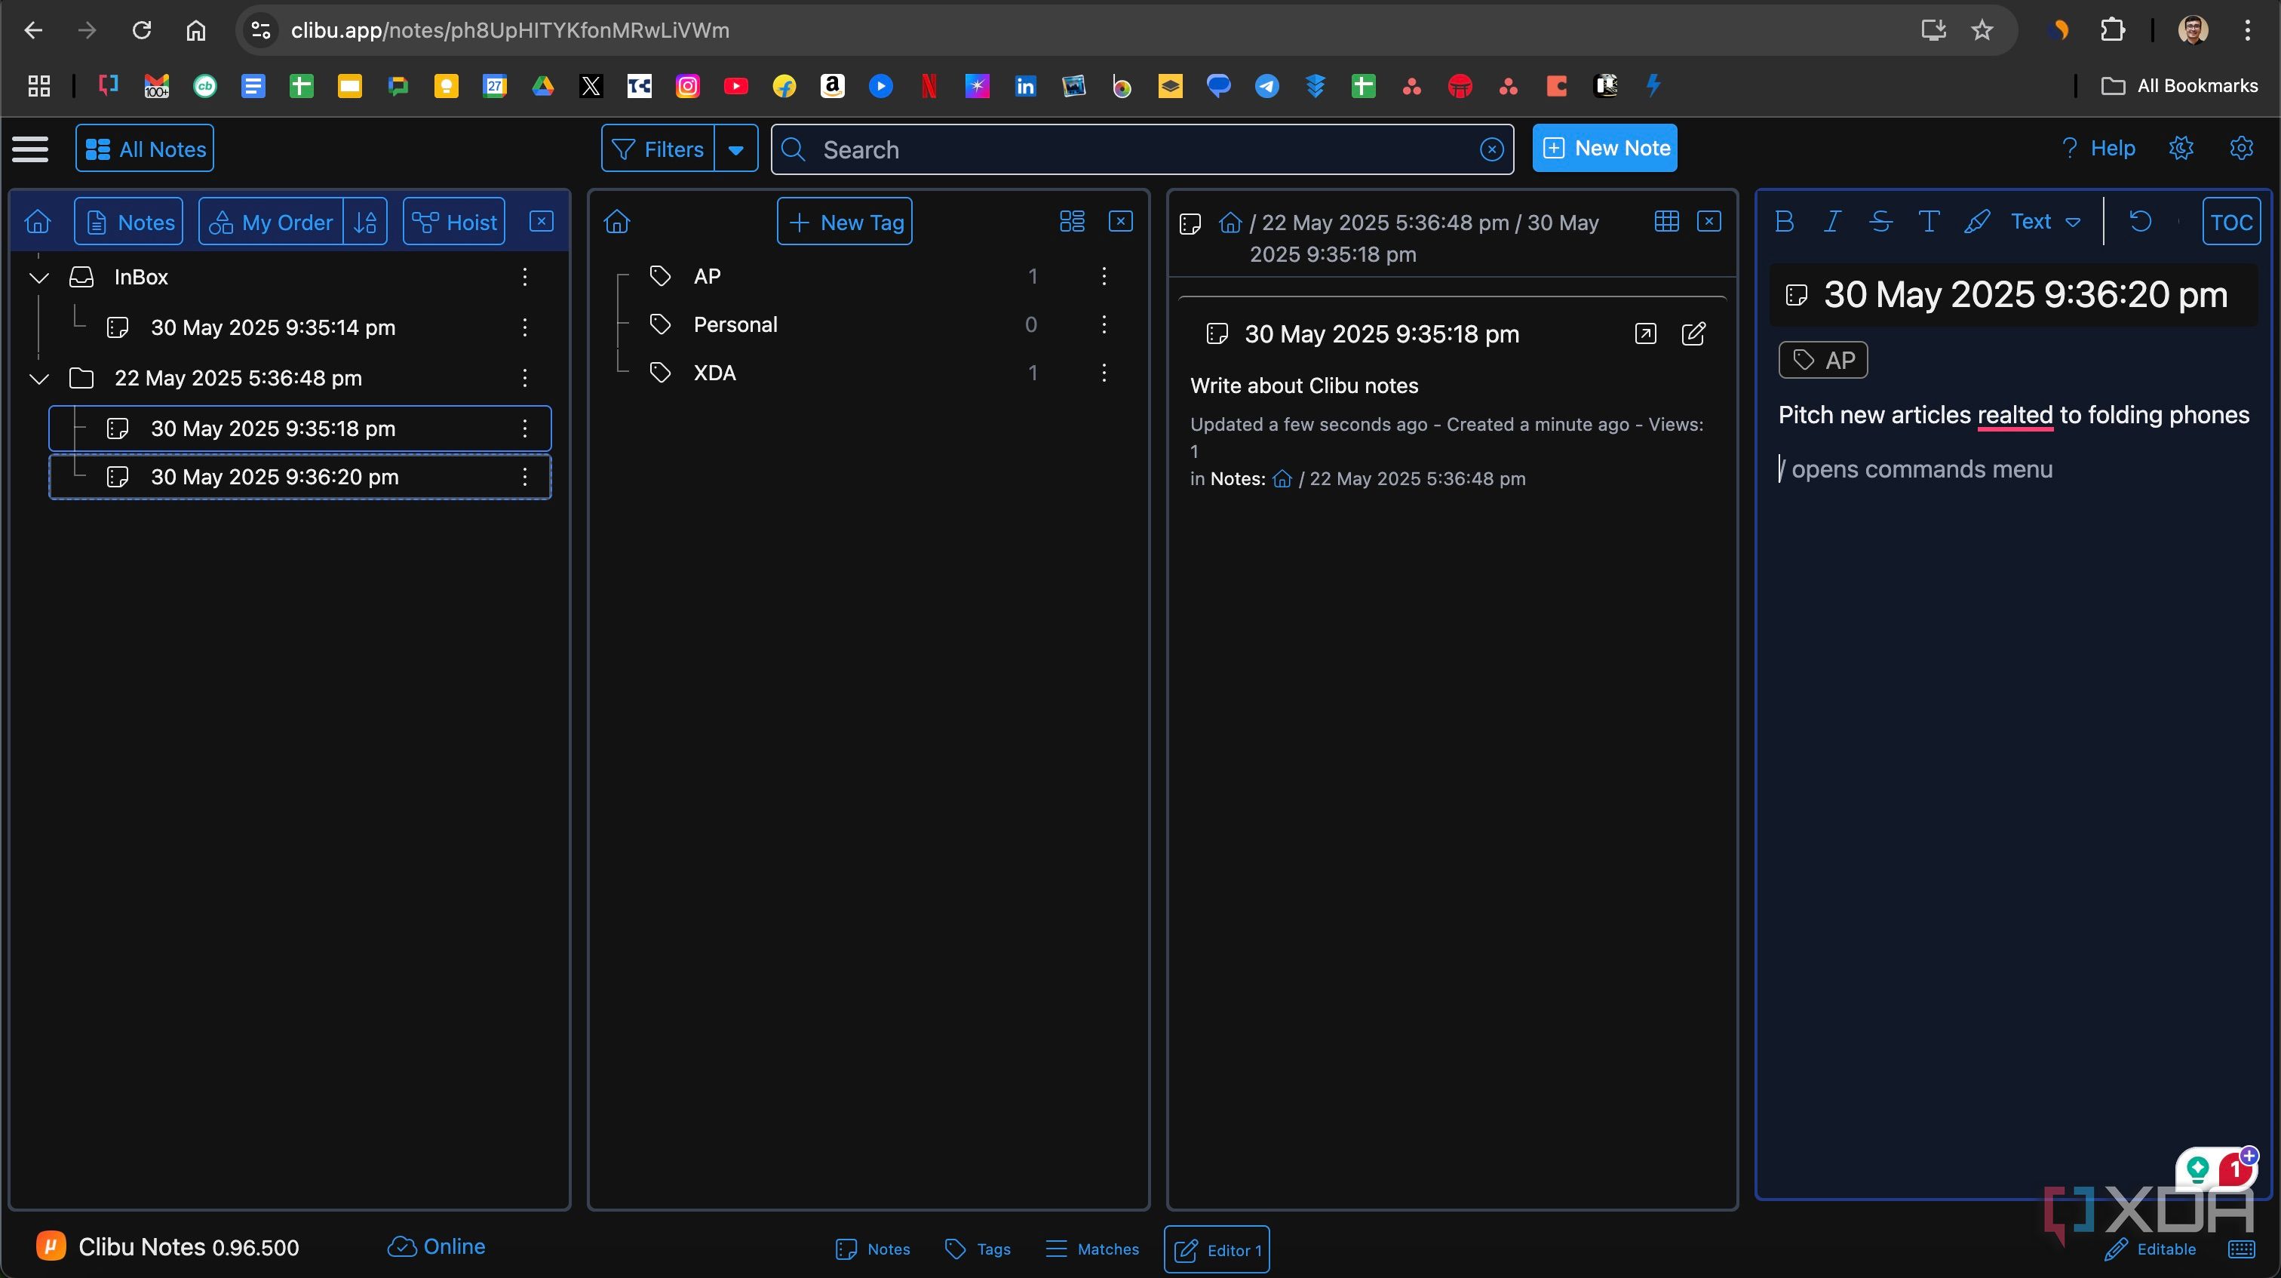
Task: Select the Notes button in the tree panel
Action: (x=129, y=221)
